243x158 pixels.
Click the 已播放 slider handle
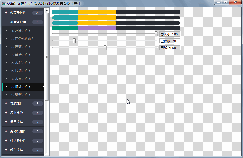coord(74,41)
